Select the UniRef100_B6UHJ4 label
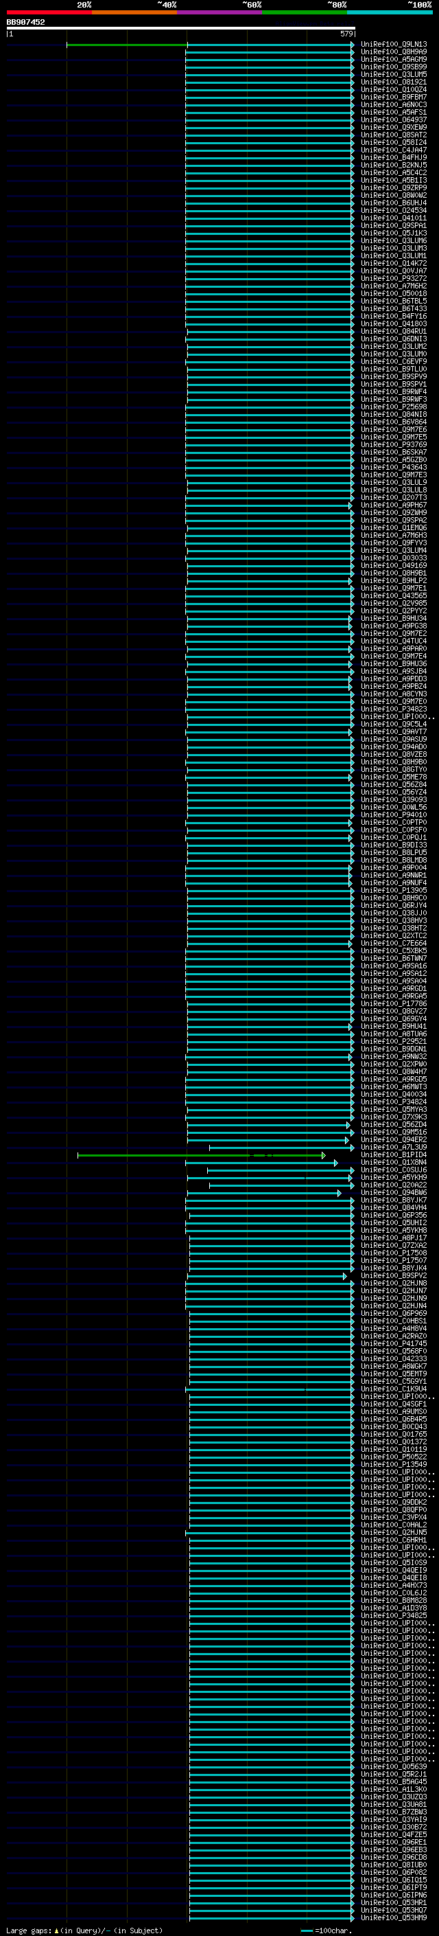The width and height of the screenshot is (439, 1936). (394, 203)
